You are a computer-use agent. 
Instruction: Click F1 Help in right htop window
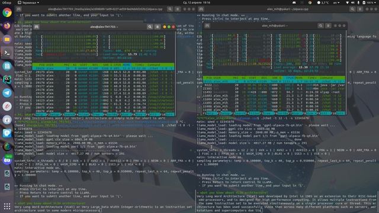tap(211, 113)
